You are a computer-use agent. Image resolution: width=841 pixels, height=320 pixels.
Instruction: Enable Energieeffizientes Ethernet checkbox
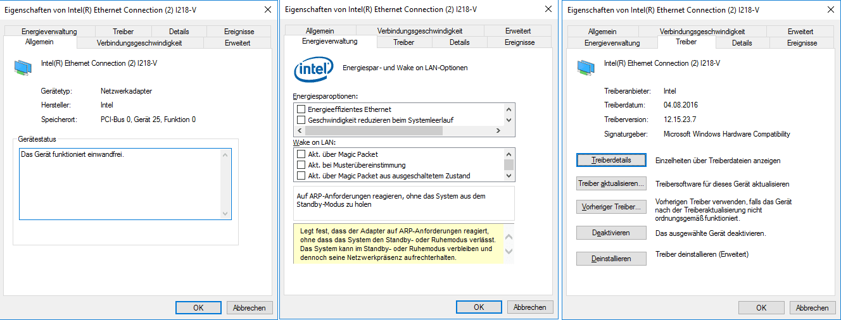click(x=301, y=109)
